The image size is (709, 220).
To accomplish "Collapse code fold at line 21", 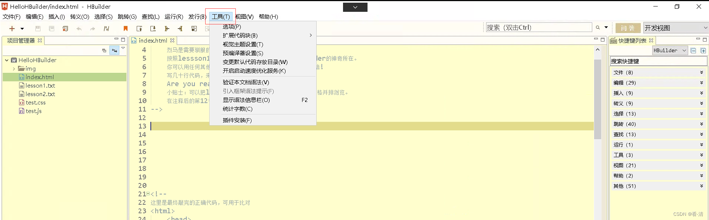I will coord(148,194).
